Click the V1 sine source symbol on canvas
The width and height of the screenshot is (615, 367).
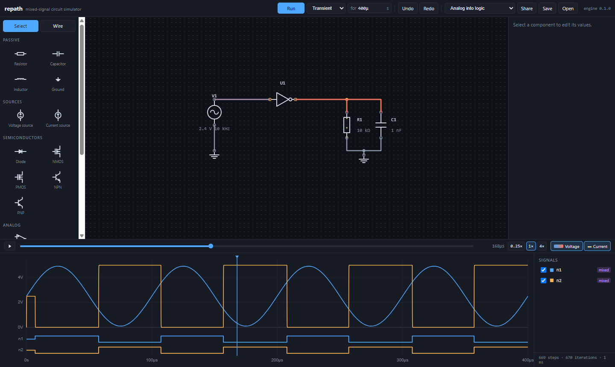pos(214,112)
